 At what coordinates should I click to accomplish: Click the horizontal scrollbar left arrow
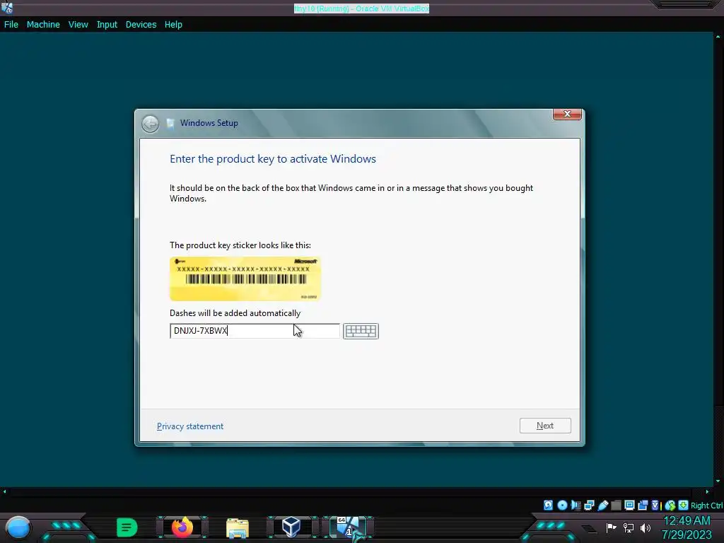tap(5, 492)
